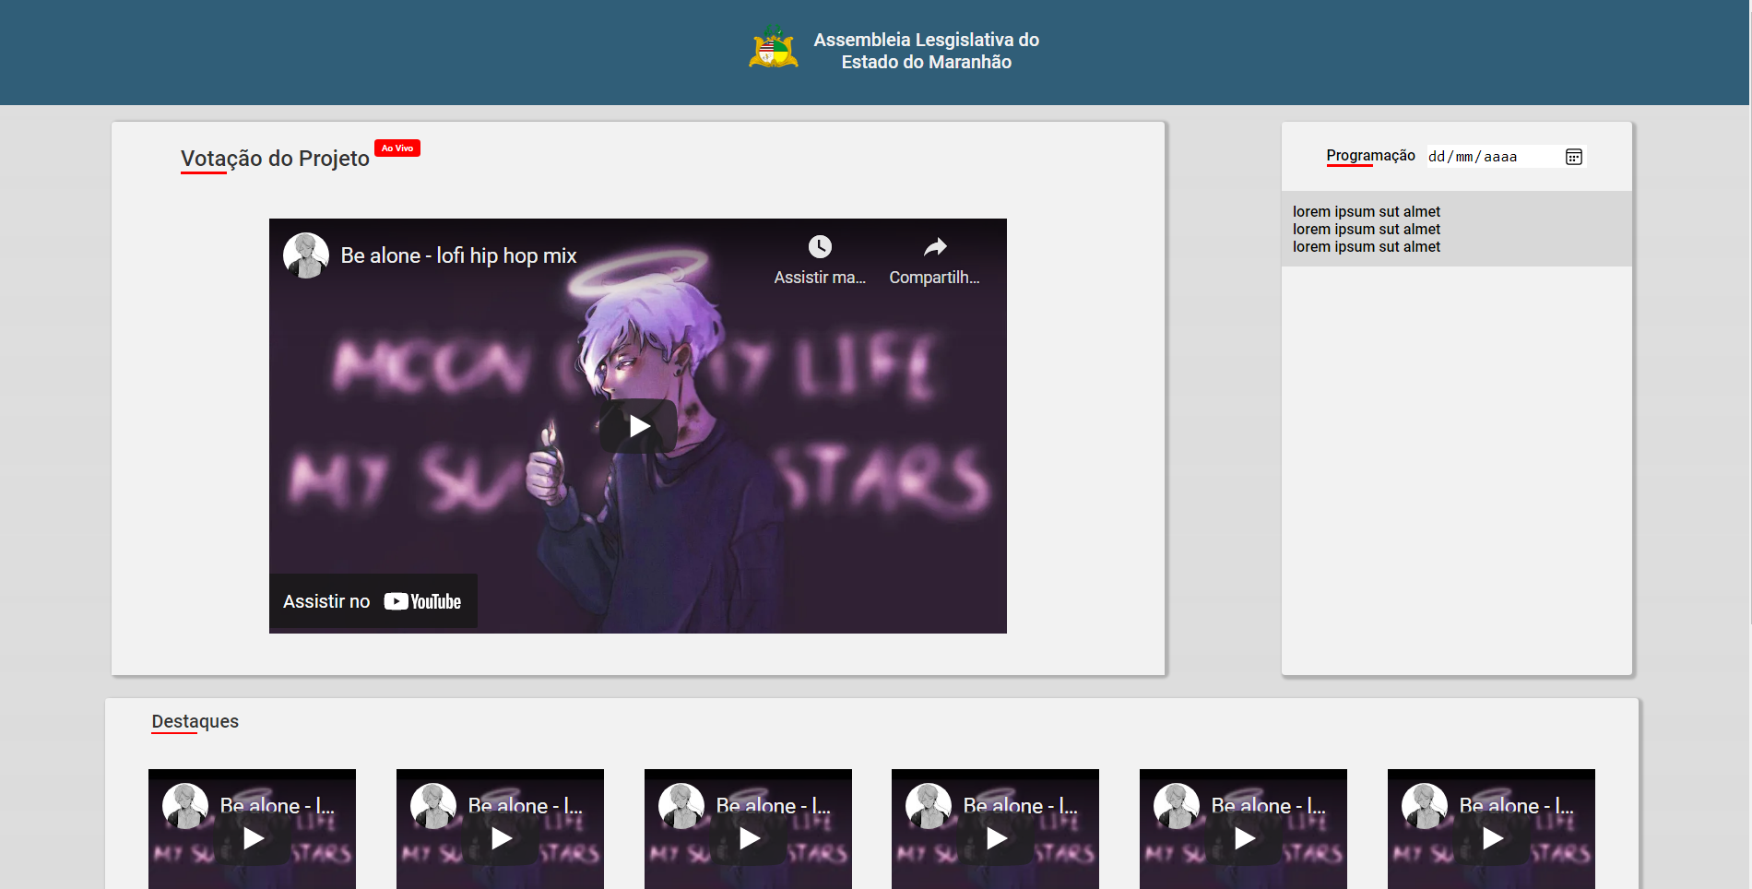The image size is (1752, 889).
Task: Click channel avatar on fourth Destaques video
Action: click(929, 806)
